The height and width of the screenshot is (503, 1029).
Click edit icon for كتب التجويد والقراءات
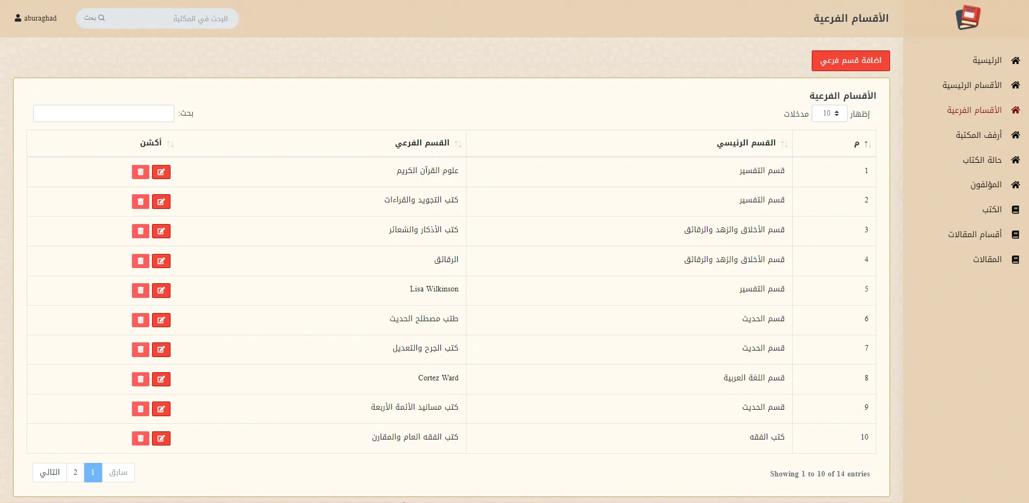click(161, 202)
